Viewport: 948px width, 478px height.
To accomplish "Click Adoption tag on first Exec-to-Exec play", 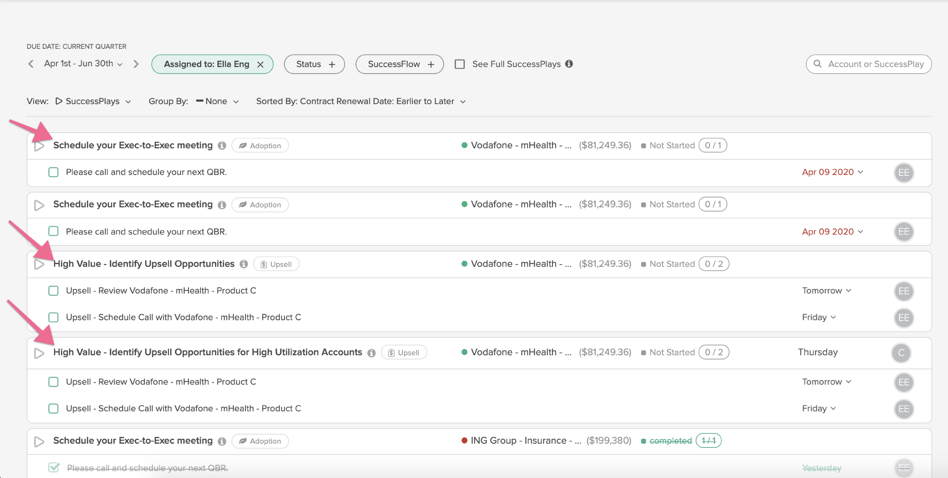I will pos(260,146).
